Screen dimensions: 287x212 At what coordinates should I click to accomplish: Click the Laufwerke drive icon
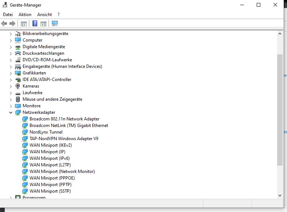pos(18,93)
